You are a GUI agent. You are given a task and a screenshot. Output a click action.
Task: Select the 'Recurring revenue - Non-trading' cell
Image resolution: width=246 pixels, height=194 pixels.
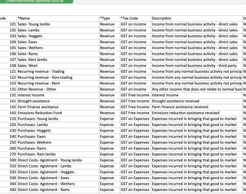58,77
